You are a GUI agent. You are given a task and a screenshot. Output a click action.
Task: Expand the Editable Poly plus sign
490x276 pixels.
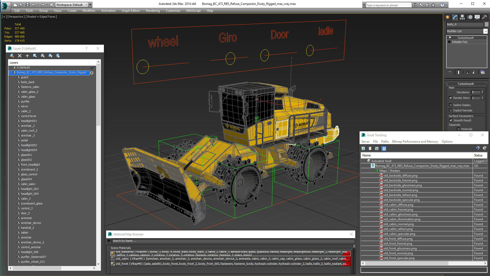[449, 42]
